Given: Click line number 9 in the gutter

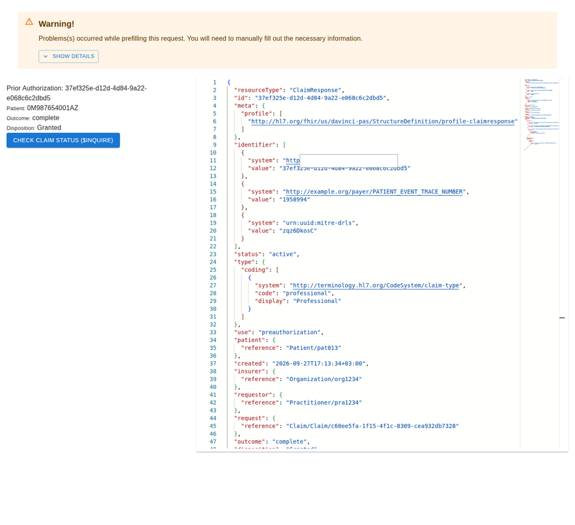Looking at the screenshot, I should click(215, 145).
